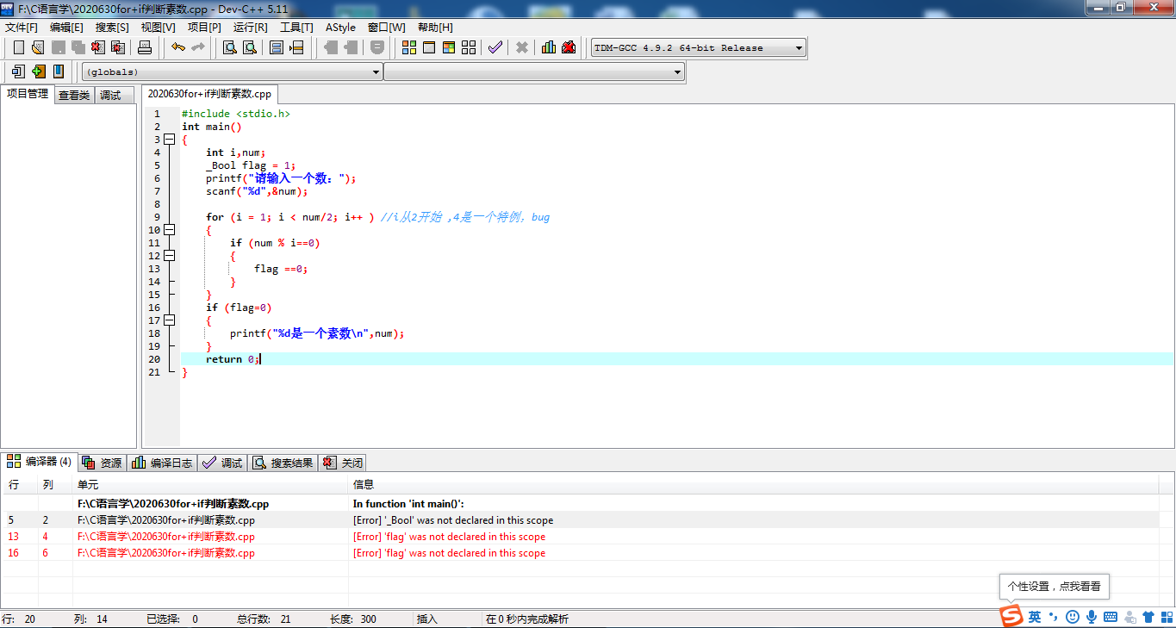This screenshot has width=1176, height=628.
Task: Collapse the for-loop fold at line 10
Action: tap(169, 230)
